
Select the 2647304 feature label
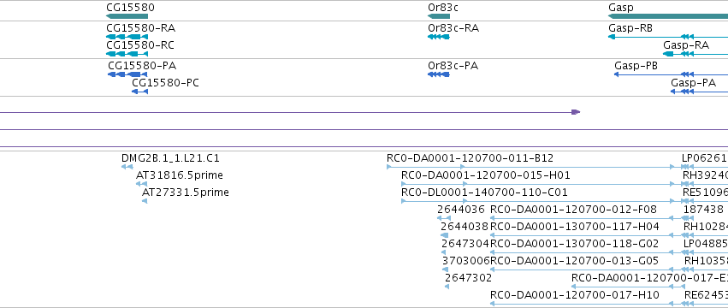click(465, 245)
